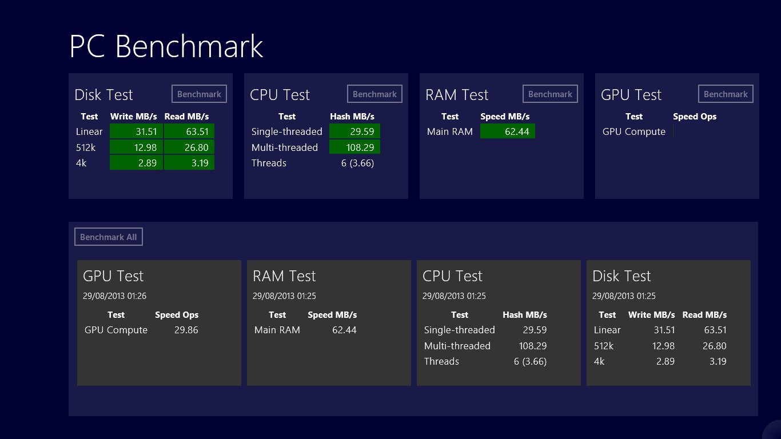Click the PC Benchmark page title
This screenshot has height=439, width=781.
[x=166, y=46]
